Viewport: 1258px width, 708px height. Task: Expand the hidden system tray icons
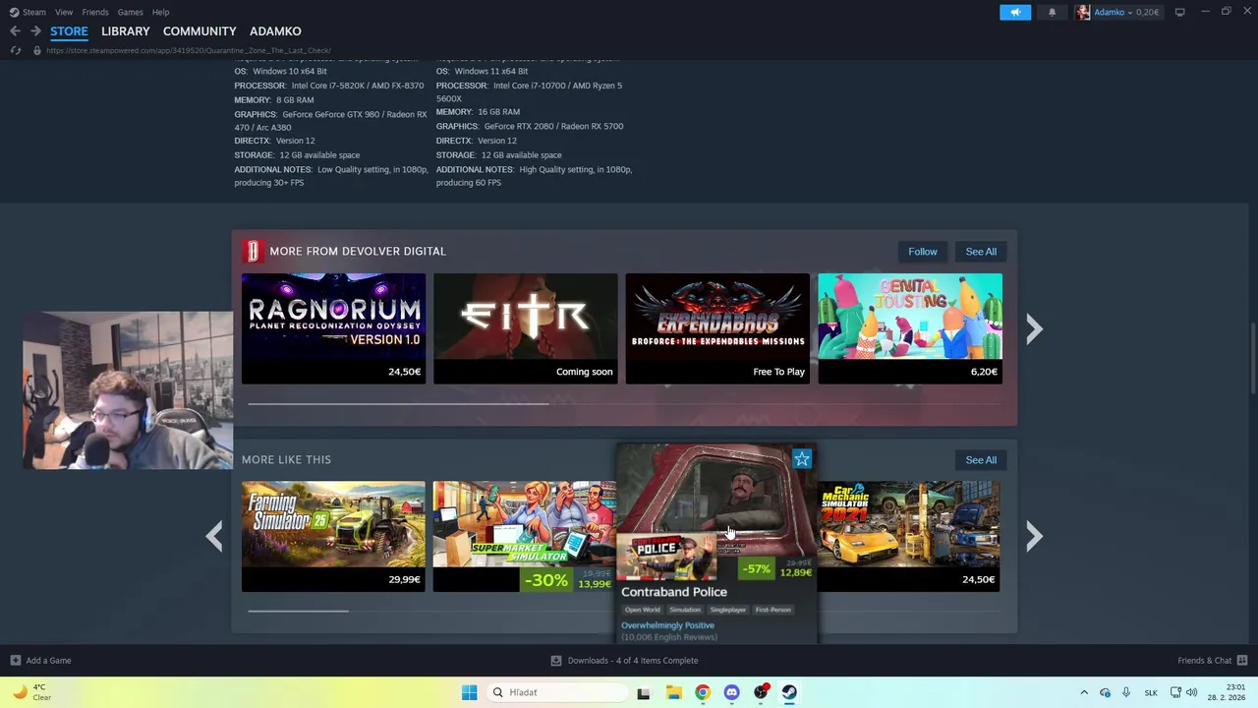click(x=1084, y=692)
